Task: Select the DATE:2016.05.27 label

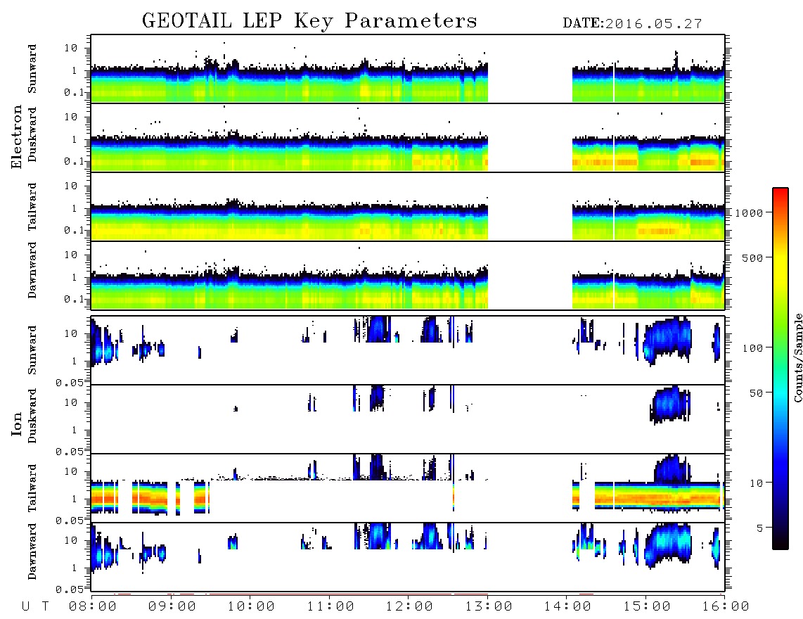Action: click(632, 23)
